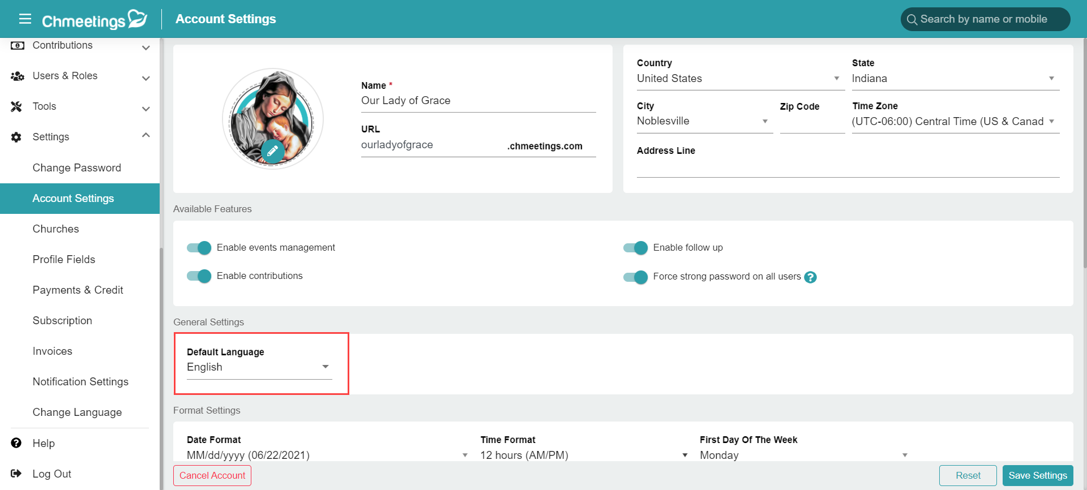Toggle Enable follow up switch
Viewport: 1087px width, 490px height.
tap(636, 248)
